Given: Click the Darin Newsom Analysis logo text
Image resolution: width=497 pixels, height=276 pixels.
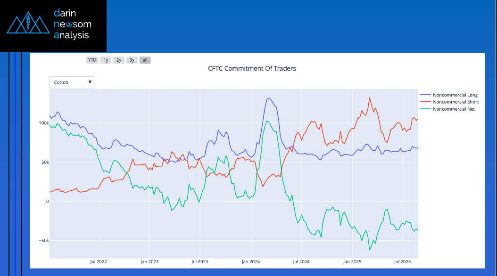Looking at the screenshot, I should tap(72, 24).
